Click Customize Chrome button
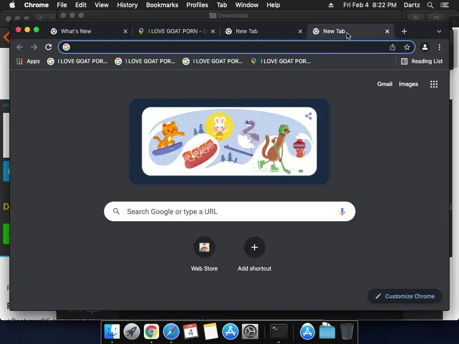Screen dimensions: 459x344 pos(405,297)
